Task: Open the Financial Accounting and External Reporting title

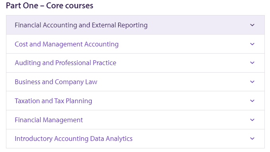Action: point(81,25)
